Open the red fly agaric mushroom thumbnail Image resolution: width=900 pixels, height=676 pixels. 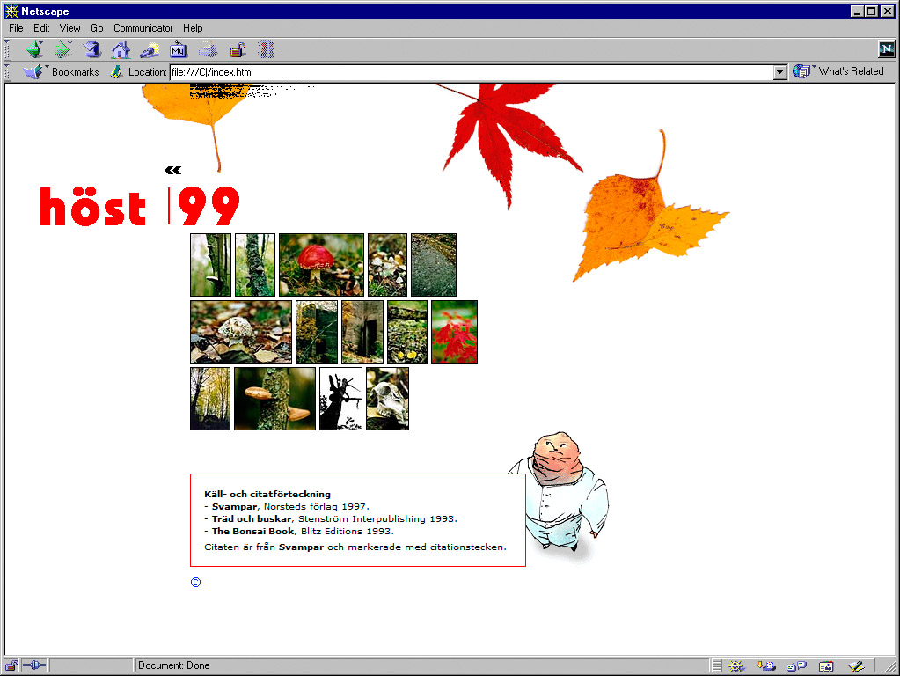click(321, 265)
